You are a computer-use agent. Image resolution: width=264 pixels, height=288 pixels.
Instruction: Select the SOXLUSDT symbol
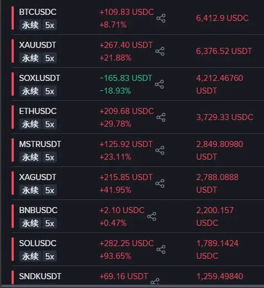(40, 78)
